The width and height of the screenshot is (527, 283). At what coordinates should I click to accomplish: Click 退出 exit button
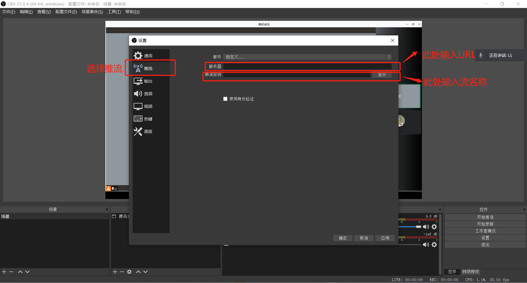click(485, 245)
